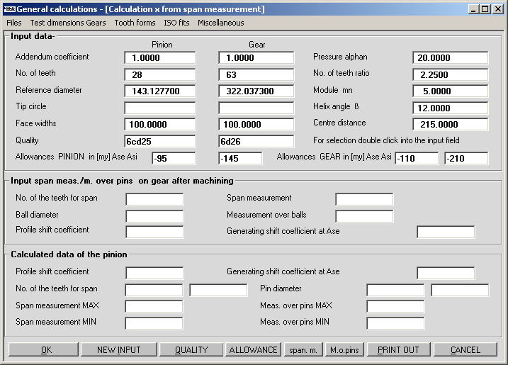Click the span. m. button

[x=302, y=349]
